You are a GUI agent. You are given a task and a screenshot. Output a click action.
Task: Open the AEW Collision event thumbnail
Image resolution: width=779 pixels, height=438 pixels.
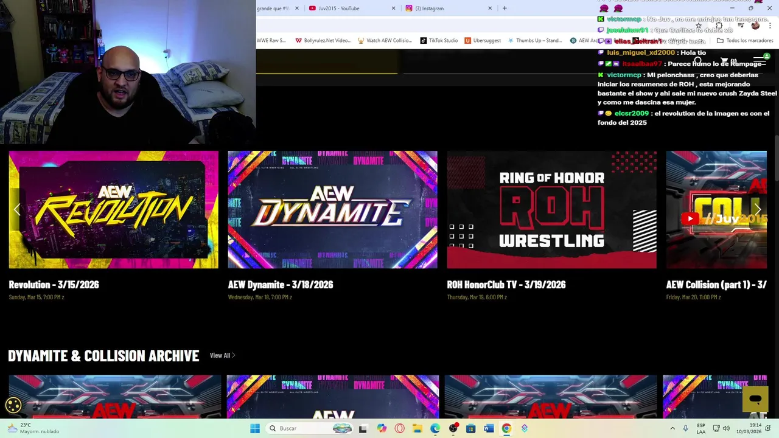click(716, 210)
